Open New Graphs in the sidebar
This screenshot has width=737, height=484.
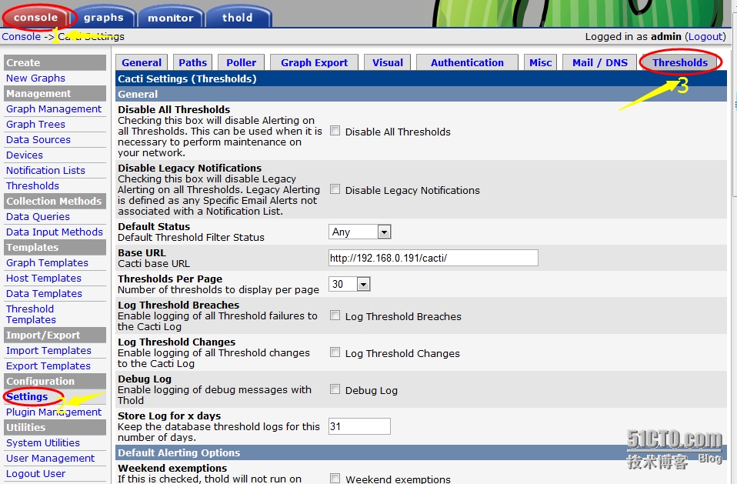35,78
